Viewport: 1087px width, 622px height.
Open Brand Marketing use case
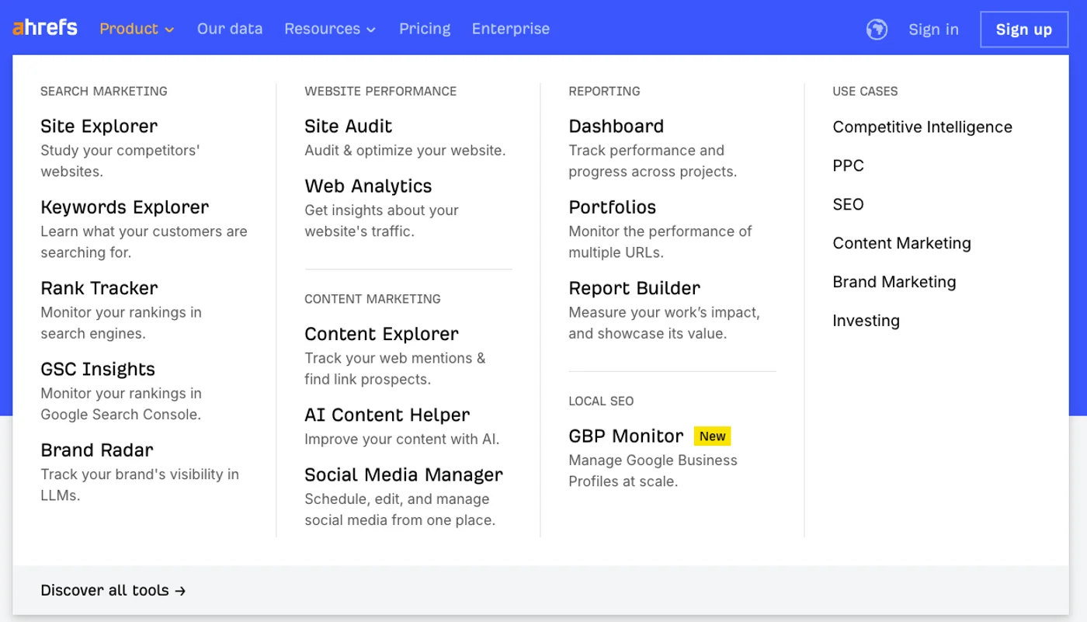(894, 282)
